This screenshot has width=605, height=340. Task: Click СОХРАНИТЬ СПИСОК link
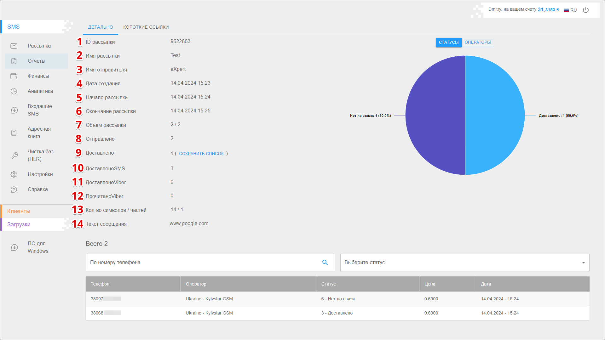201,154
